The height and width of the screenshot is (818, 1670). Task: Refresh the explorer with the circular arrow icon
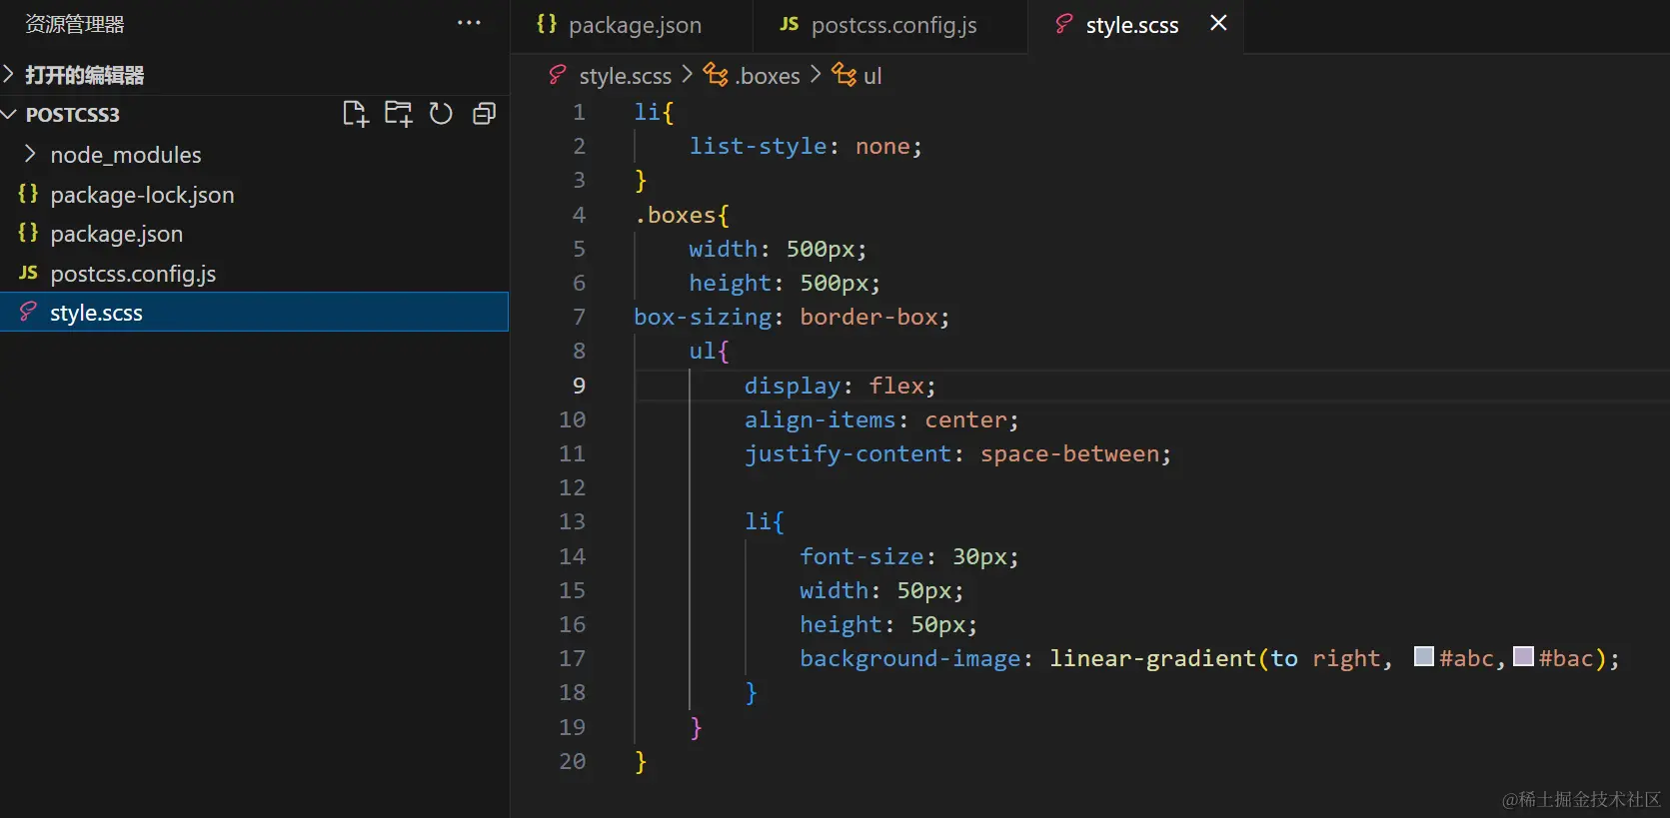click(441, 114)
